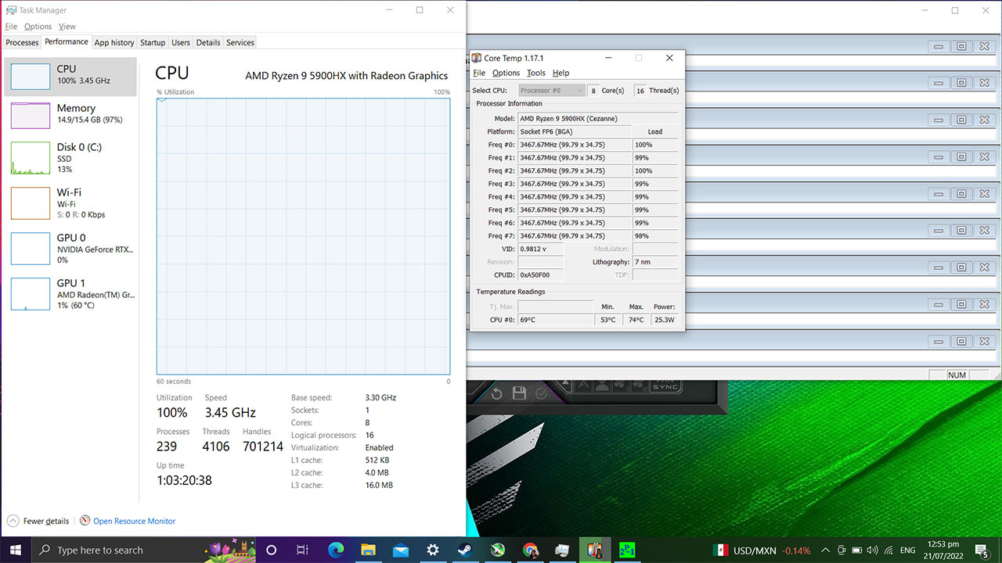Open File Explorer from the taskbar
The height and width of the screenshot is (563, 1002).
pos(368,550)
